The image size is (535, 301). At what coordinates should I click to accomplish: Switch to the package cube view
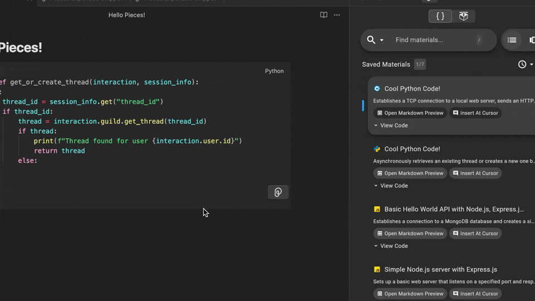coord(463,16)
